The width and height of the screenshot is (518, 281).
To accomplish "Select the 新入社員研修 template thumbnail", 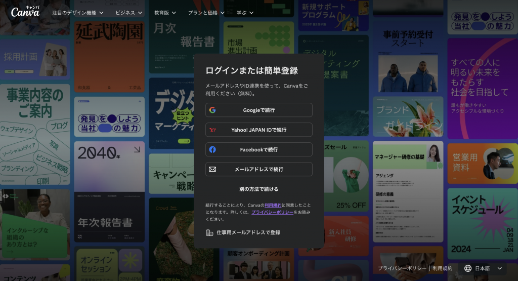I will pos(334,236).
